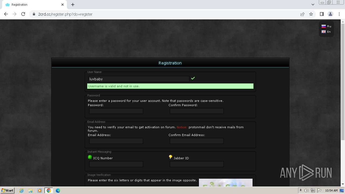Click the captcha verification image
This screenshot has width=345, height=194.
tap(226, 182)
